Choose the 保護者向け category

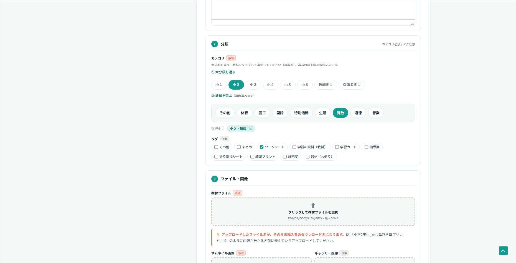point(352,85)
